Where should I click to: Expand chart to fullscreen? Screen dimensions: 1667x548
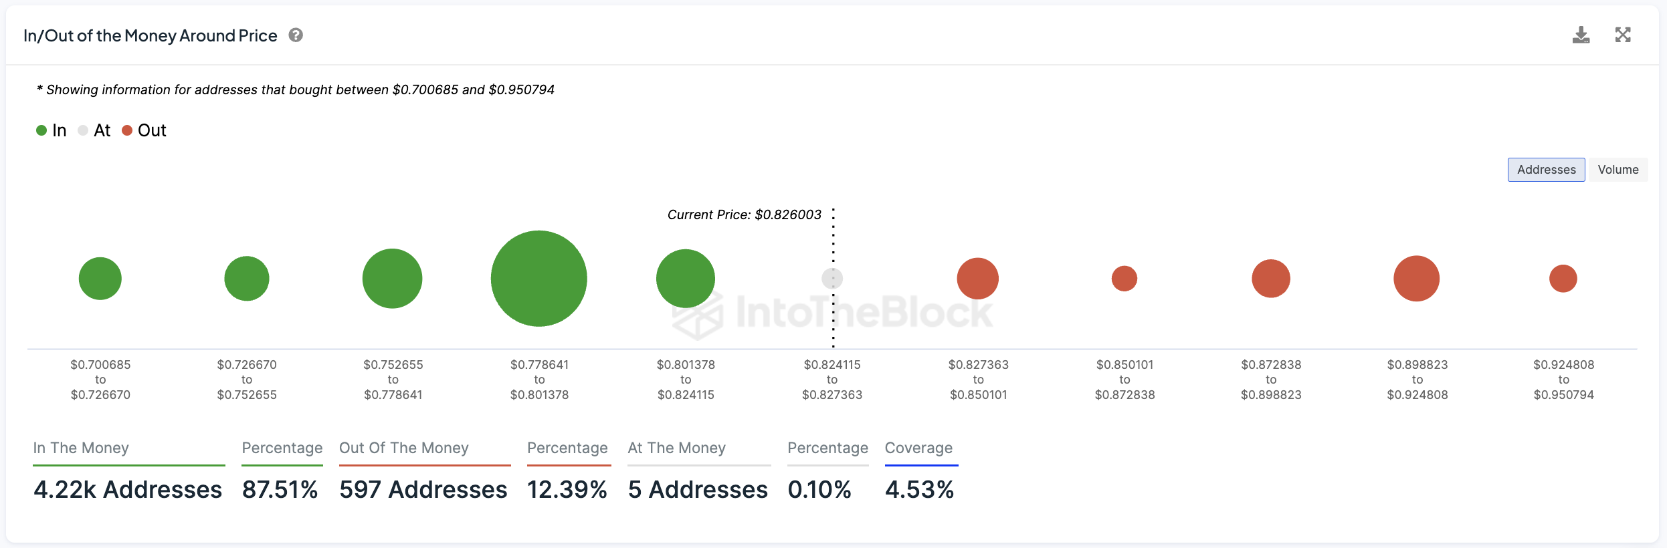pyautogui.click(x=1623, y=35)
